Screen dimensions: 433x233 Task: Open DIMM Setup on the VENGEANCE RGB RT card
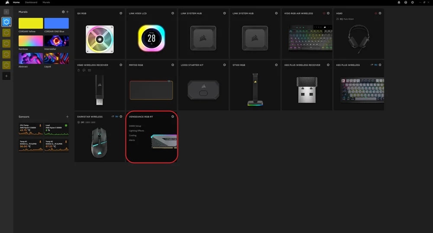pyautogui.click(x=135, y=126)
